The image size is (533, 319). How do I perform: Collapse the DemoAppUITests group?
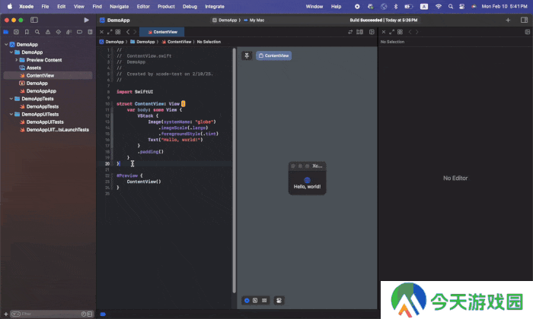click(x=11, y=114)
